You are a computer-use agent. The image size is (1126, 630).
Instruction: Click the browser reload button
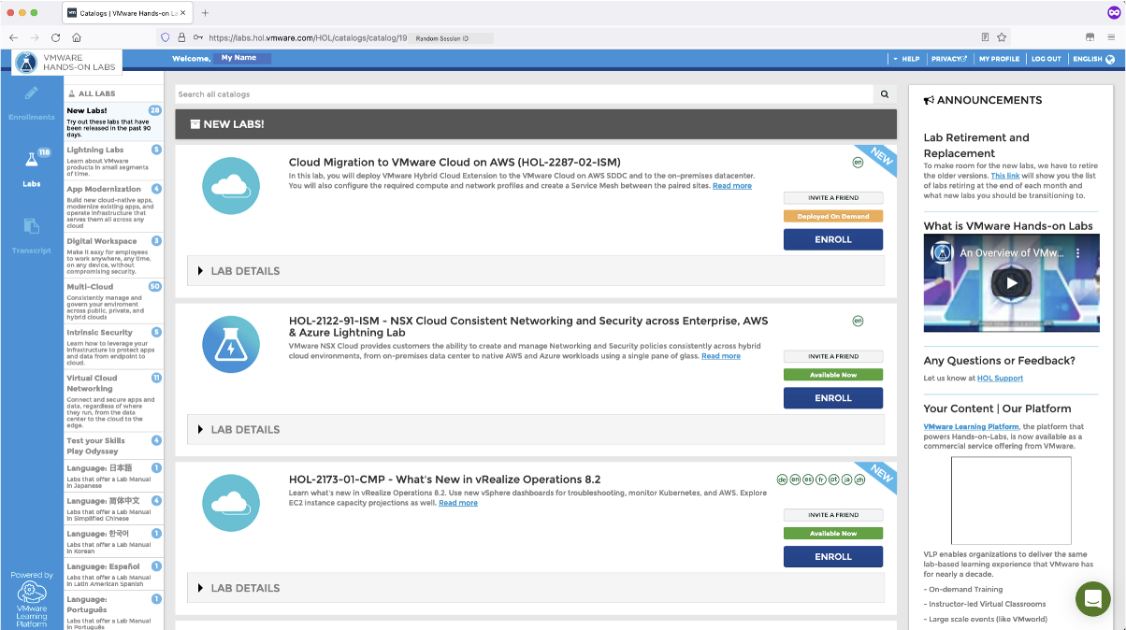pyautogui.click(x=56, y=37)
